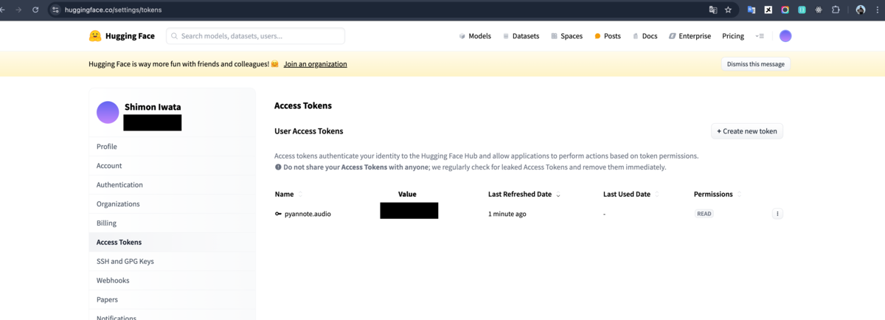Open the user avatar menu in navbar
Image resolution: width=885 pixels, height=320 pixels.
785,36
